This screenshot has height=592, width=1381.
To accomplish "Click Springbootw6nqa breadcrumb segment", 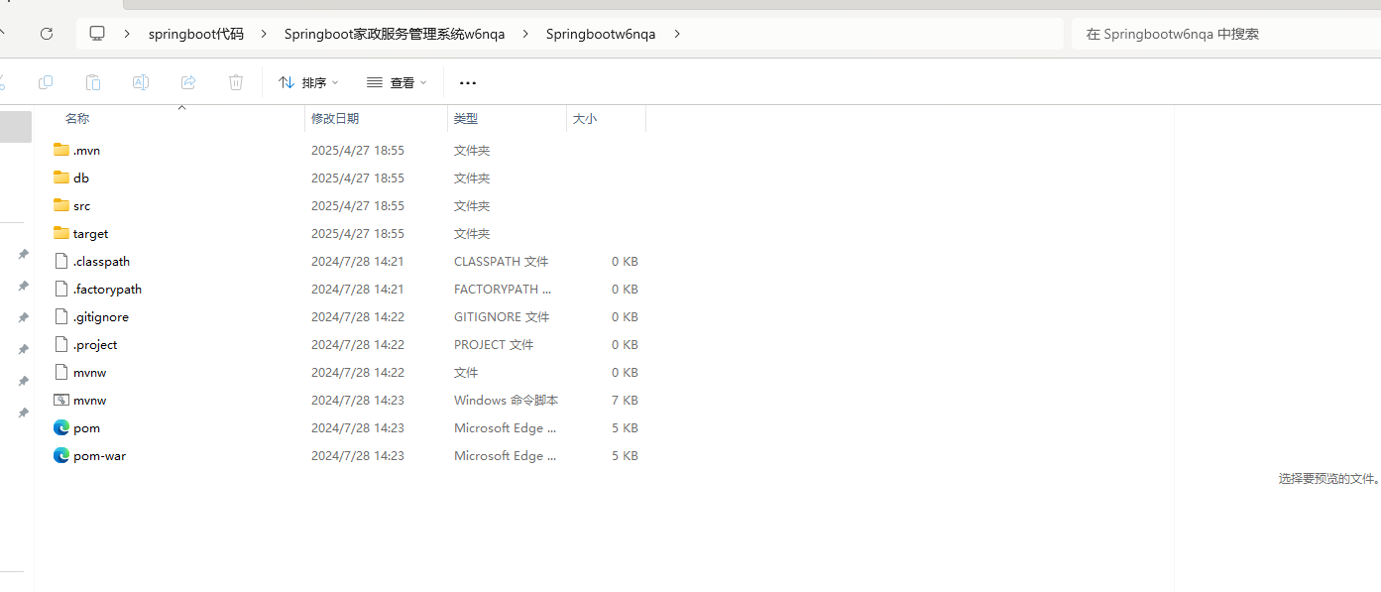I will [x=601, y=34].
